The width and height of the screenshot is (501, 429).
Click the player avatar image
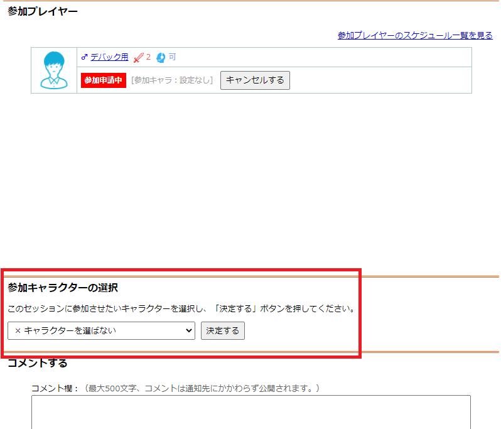(54, 70)
